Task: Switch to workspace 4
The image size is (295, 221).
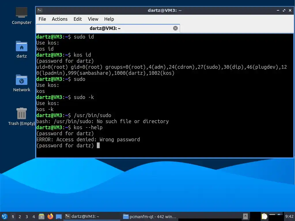Action: [34, 217]
